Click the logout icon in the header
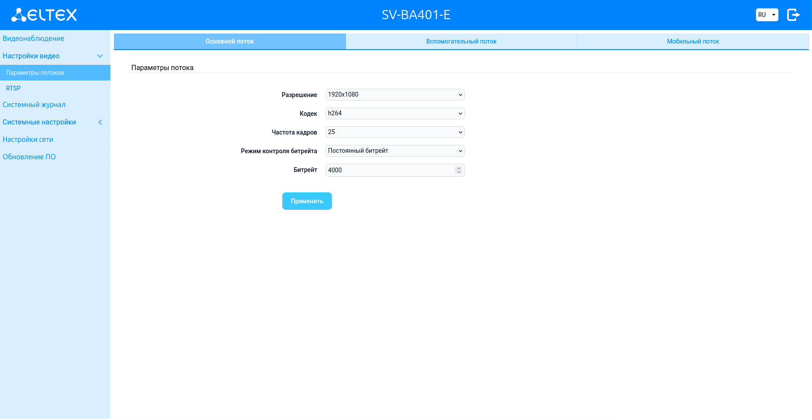Viewport: 812px width, 420px height. pos(793,15)
